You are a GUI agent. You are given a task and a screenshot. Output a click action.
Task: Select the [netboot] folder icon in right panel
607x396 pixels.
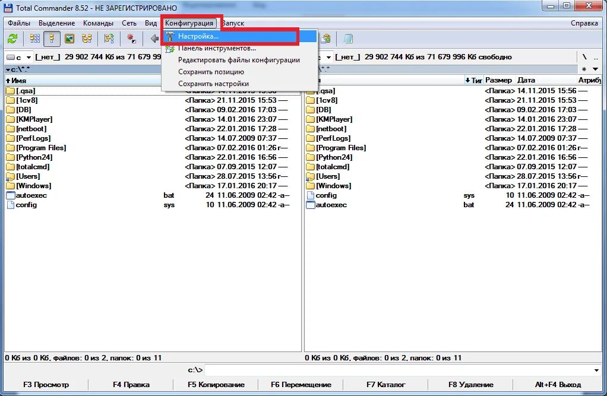tap(311, 129)
